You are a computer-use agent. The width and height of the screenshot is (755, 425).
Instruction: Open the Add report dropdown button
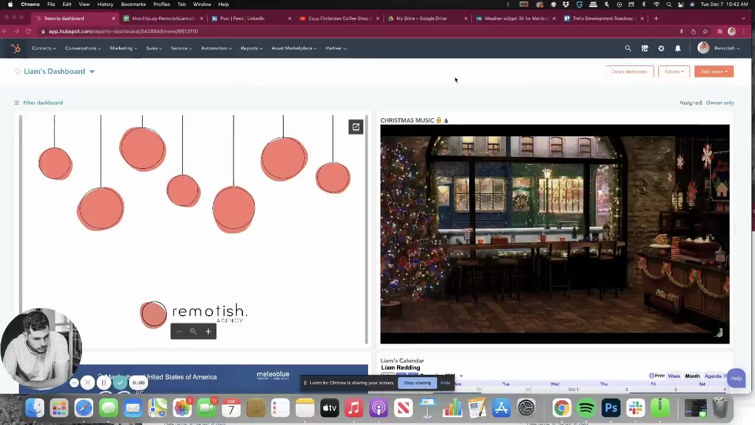(714, 71)
